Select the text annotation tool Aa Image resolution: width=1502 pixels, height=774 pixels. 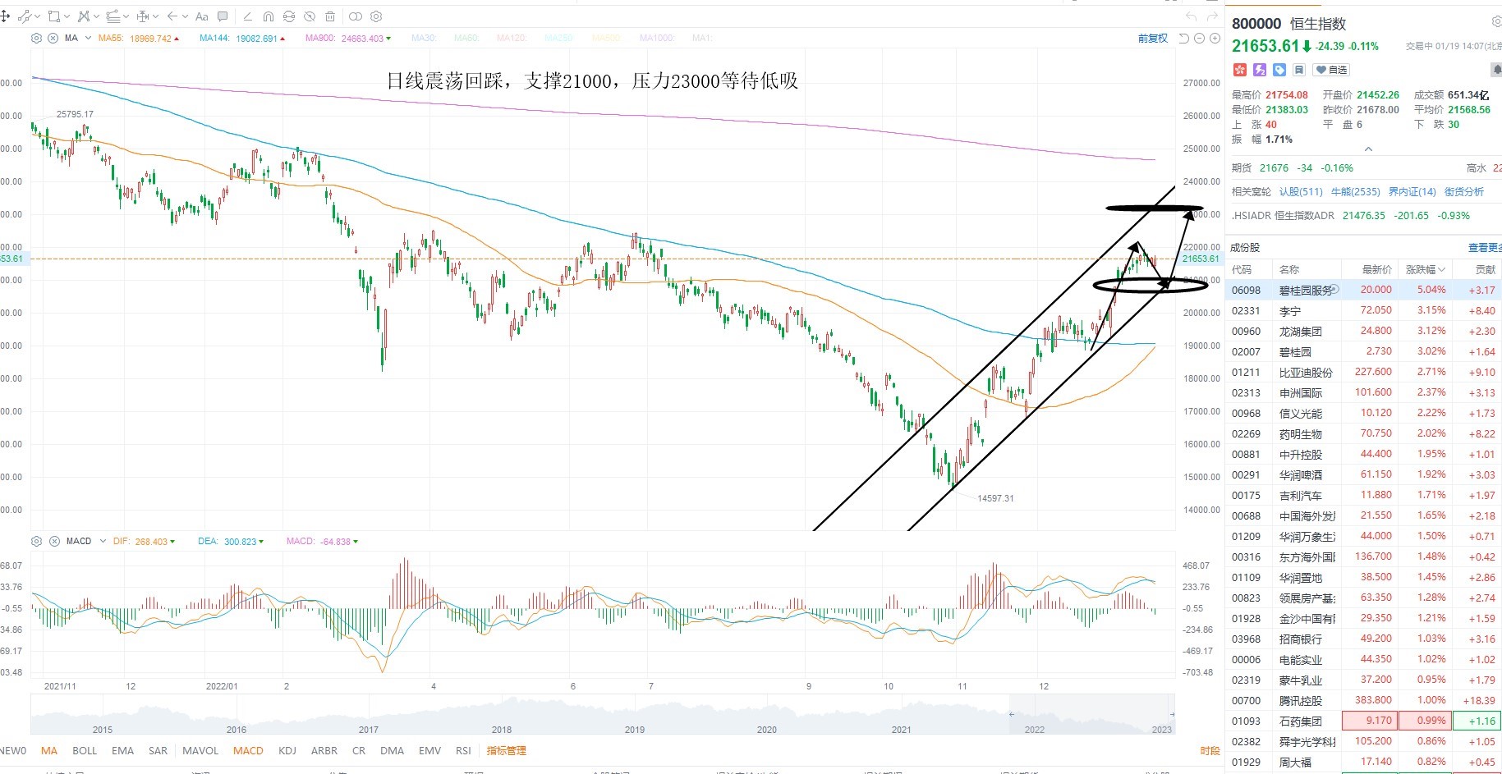(201, 16)
